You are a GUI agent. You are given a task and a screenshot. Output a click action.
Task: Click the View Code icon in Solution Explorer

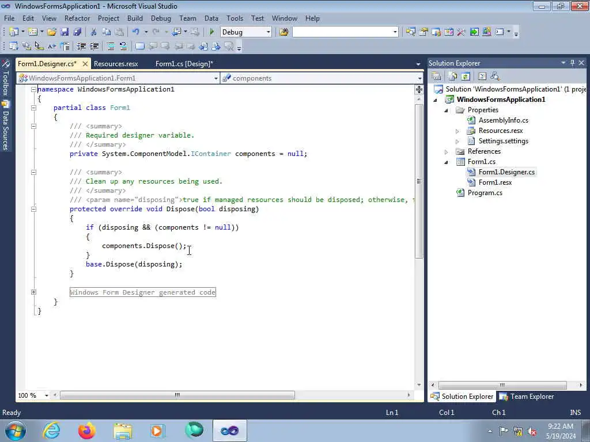482,77
